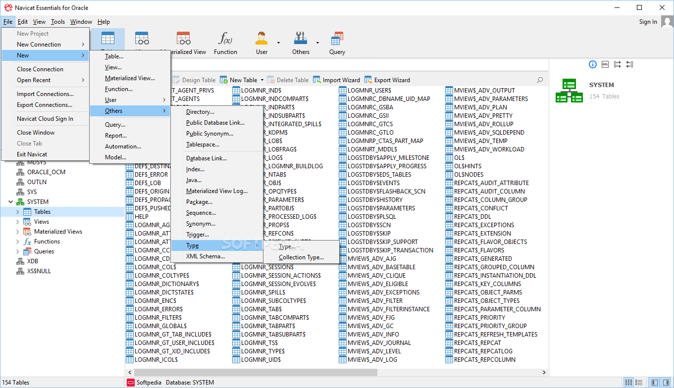This screenshot has width=674, height=388.
Task: Launch the Import Wizard
Action: click(x=337, y=80)
